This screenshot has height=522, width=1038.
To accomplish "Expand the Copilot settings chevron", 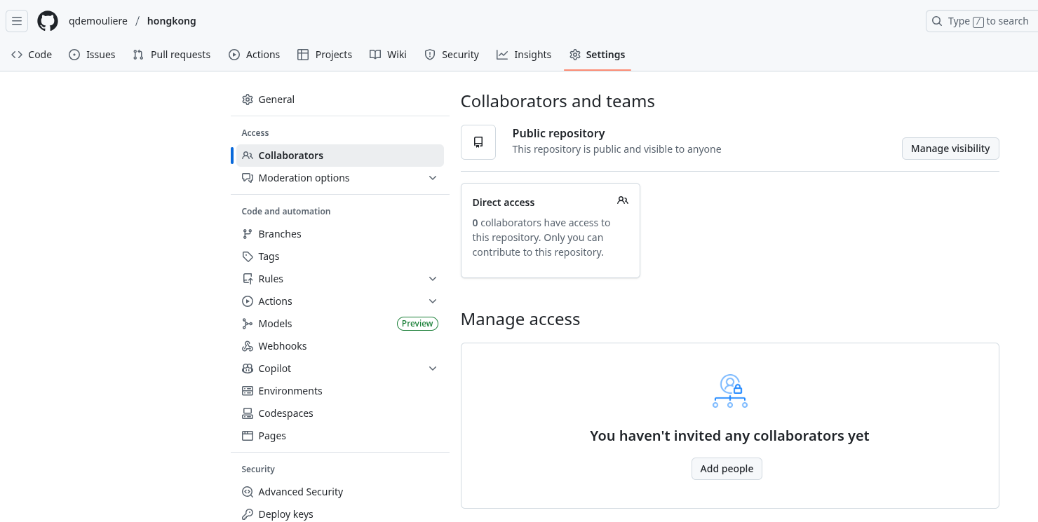I will pyautogui.click(x=433, y=369).
